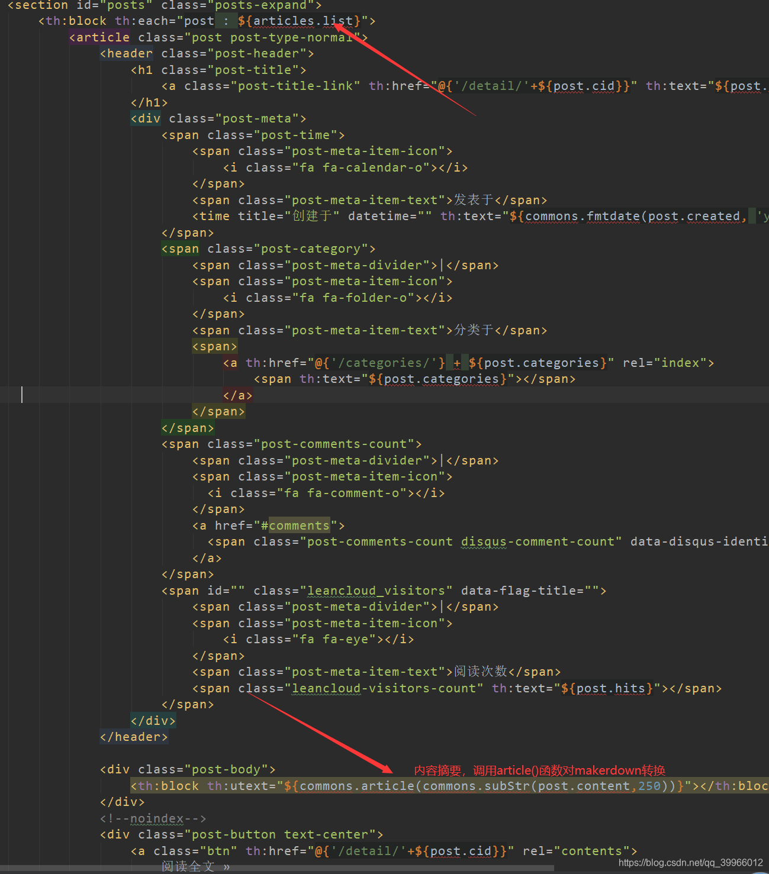Click the "post-category" class value
Viewport: 769px width, 874px height.
pyautogui.click(x=311, y=249)
